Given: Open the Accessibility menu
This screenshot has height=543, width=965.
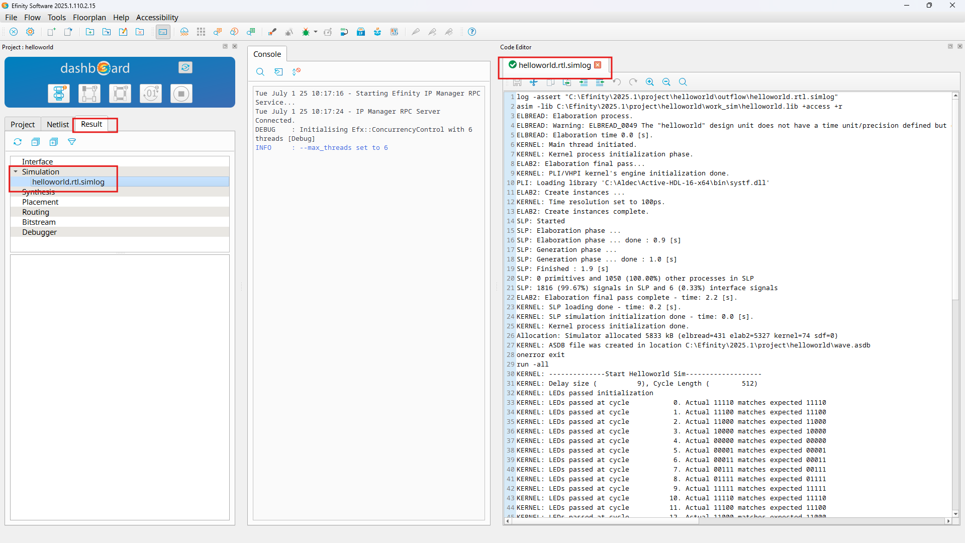Looking at the screenshot, I should click(157, 17).
